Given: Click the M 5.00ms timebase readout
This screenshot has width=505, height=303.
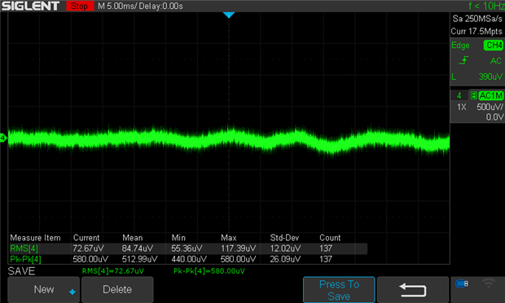Looking at the screenshot, I should point(117,7).
